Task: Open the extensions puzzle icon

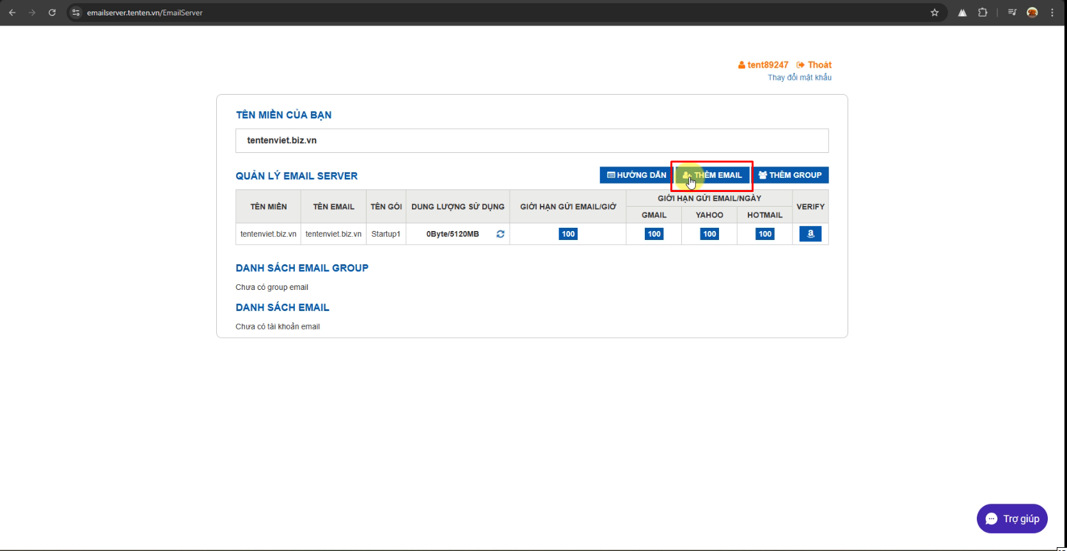Action: (x=983, y=12)
